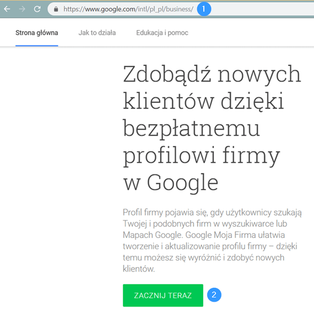Image resolution: width=314 pixels, height=324 pixels.
Task: Open the Edukacja i pomoc tab
Action: (162, 33)
